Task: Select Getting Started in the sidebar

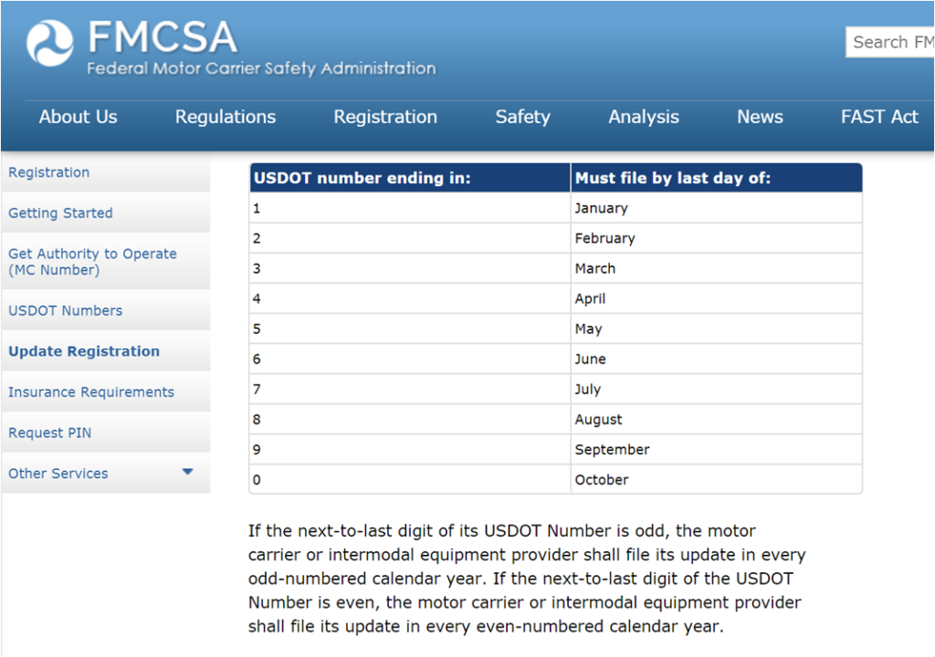Action: click(60, 213)
